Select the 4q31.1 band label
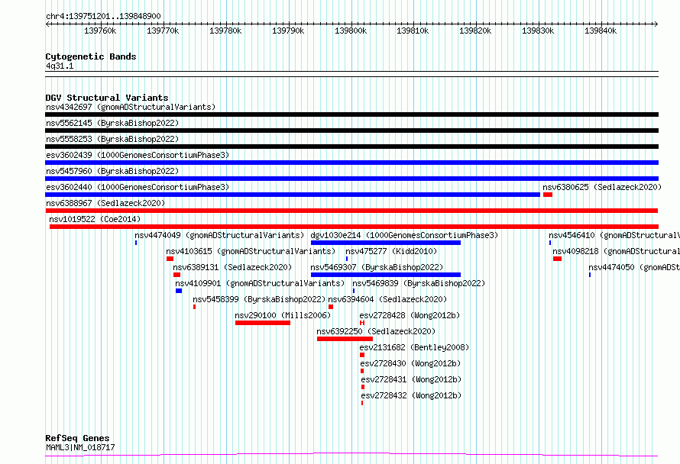 click(60, 66)
